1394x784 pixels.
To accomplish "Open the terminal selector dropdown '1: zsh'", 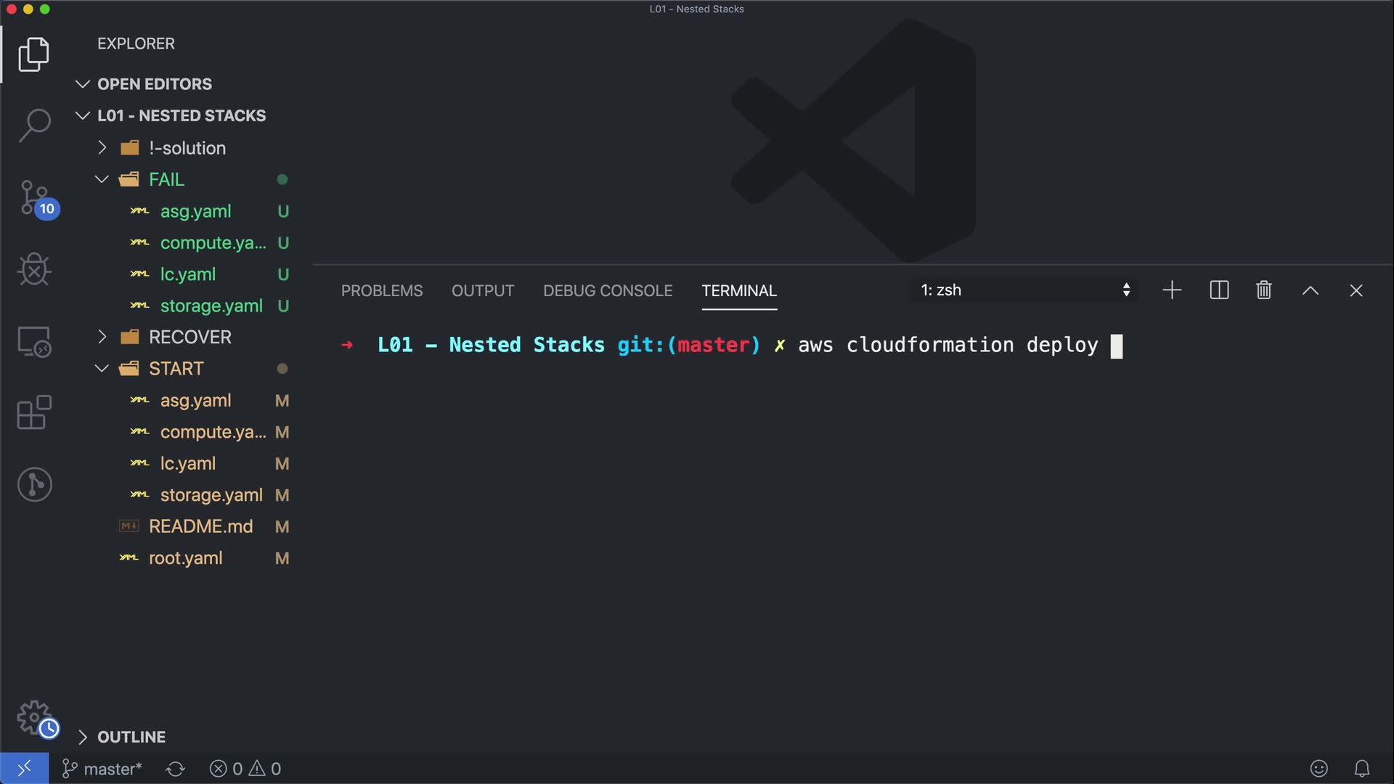I will pyautogui.click(x=1024, y=290).
